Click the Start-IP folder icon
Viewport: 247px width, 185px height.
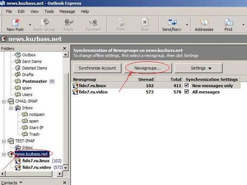click(x=25, y=127)
